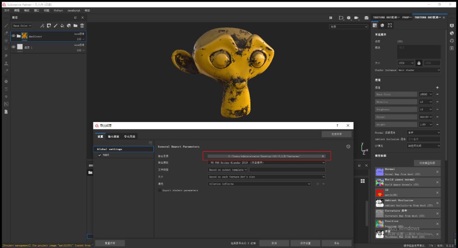458x248 pixels.
Task: Select the Eraser tool in left toolbar
Action: click(x=5, y=33)
